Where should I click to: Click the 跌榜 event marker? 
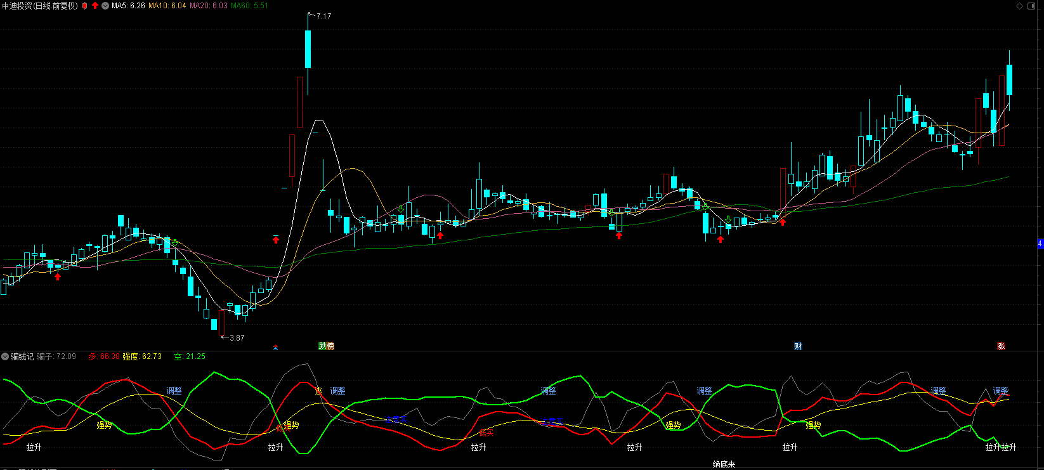326,346
